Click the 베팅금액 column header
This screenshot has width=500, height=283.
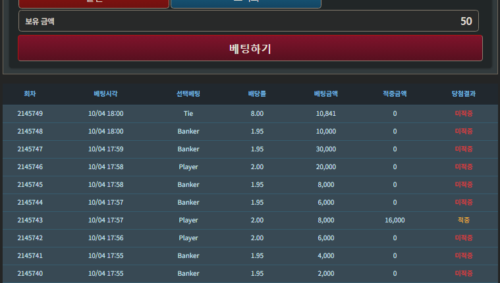326,93
